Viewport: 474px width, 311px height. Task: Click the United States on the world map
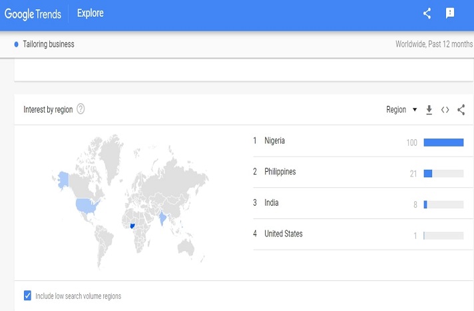click(87, 205)
